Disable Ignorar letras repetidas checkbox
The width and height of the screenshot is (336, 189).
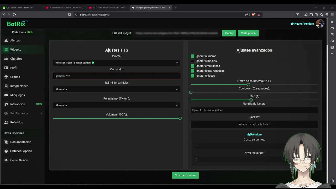click(x=192, y=71)
